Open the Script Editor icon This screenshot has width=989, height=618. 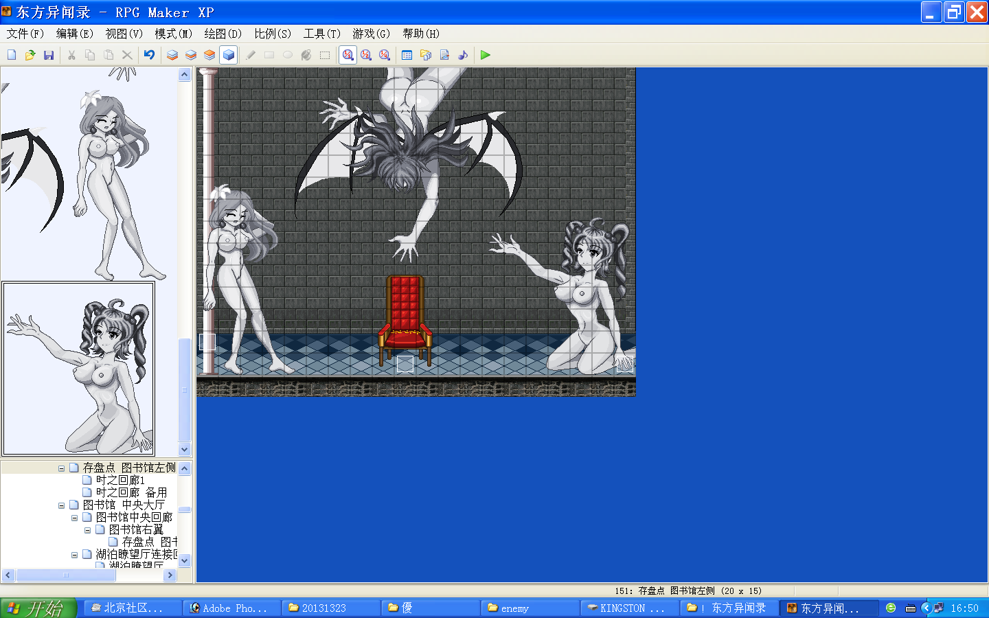tap(444, 55)
